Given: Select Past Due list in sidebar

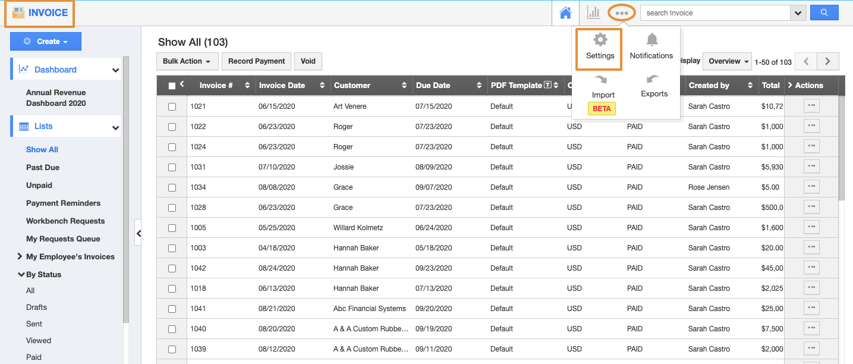Looking at the screenshot, I should 43,168.
